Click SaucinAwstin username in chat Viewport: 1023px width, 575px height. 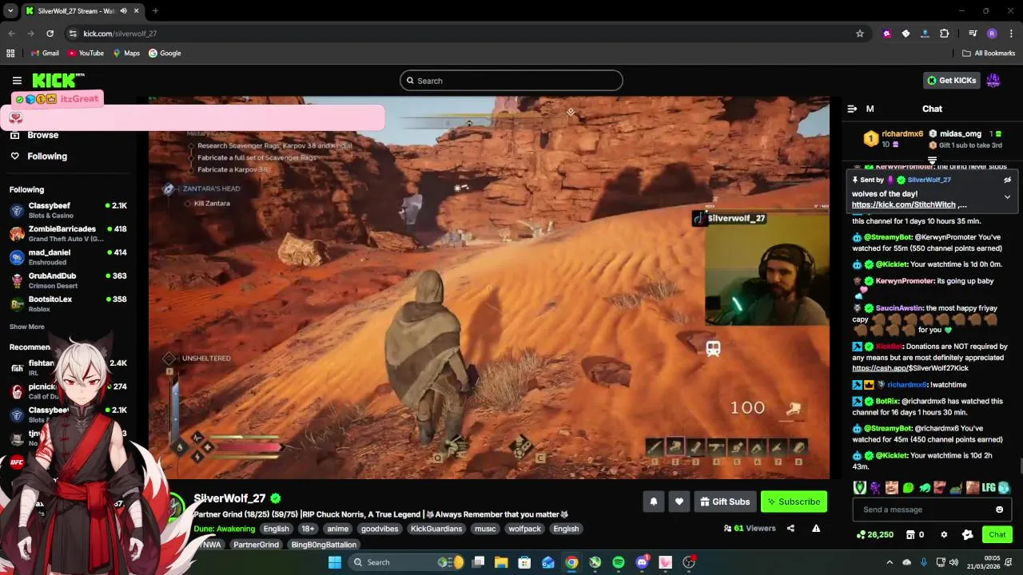898,308
